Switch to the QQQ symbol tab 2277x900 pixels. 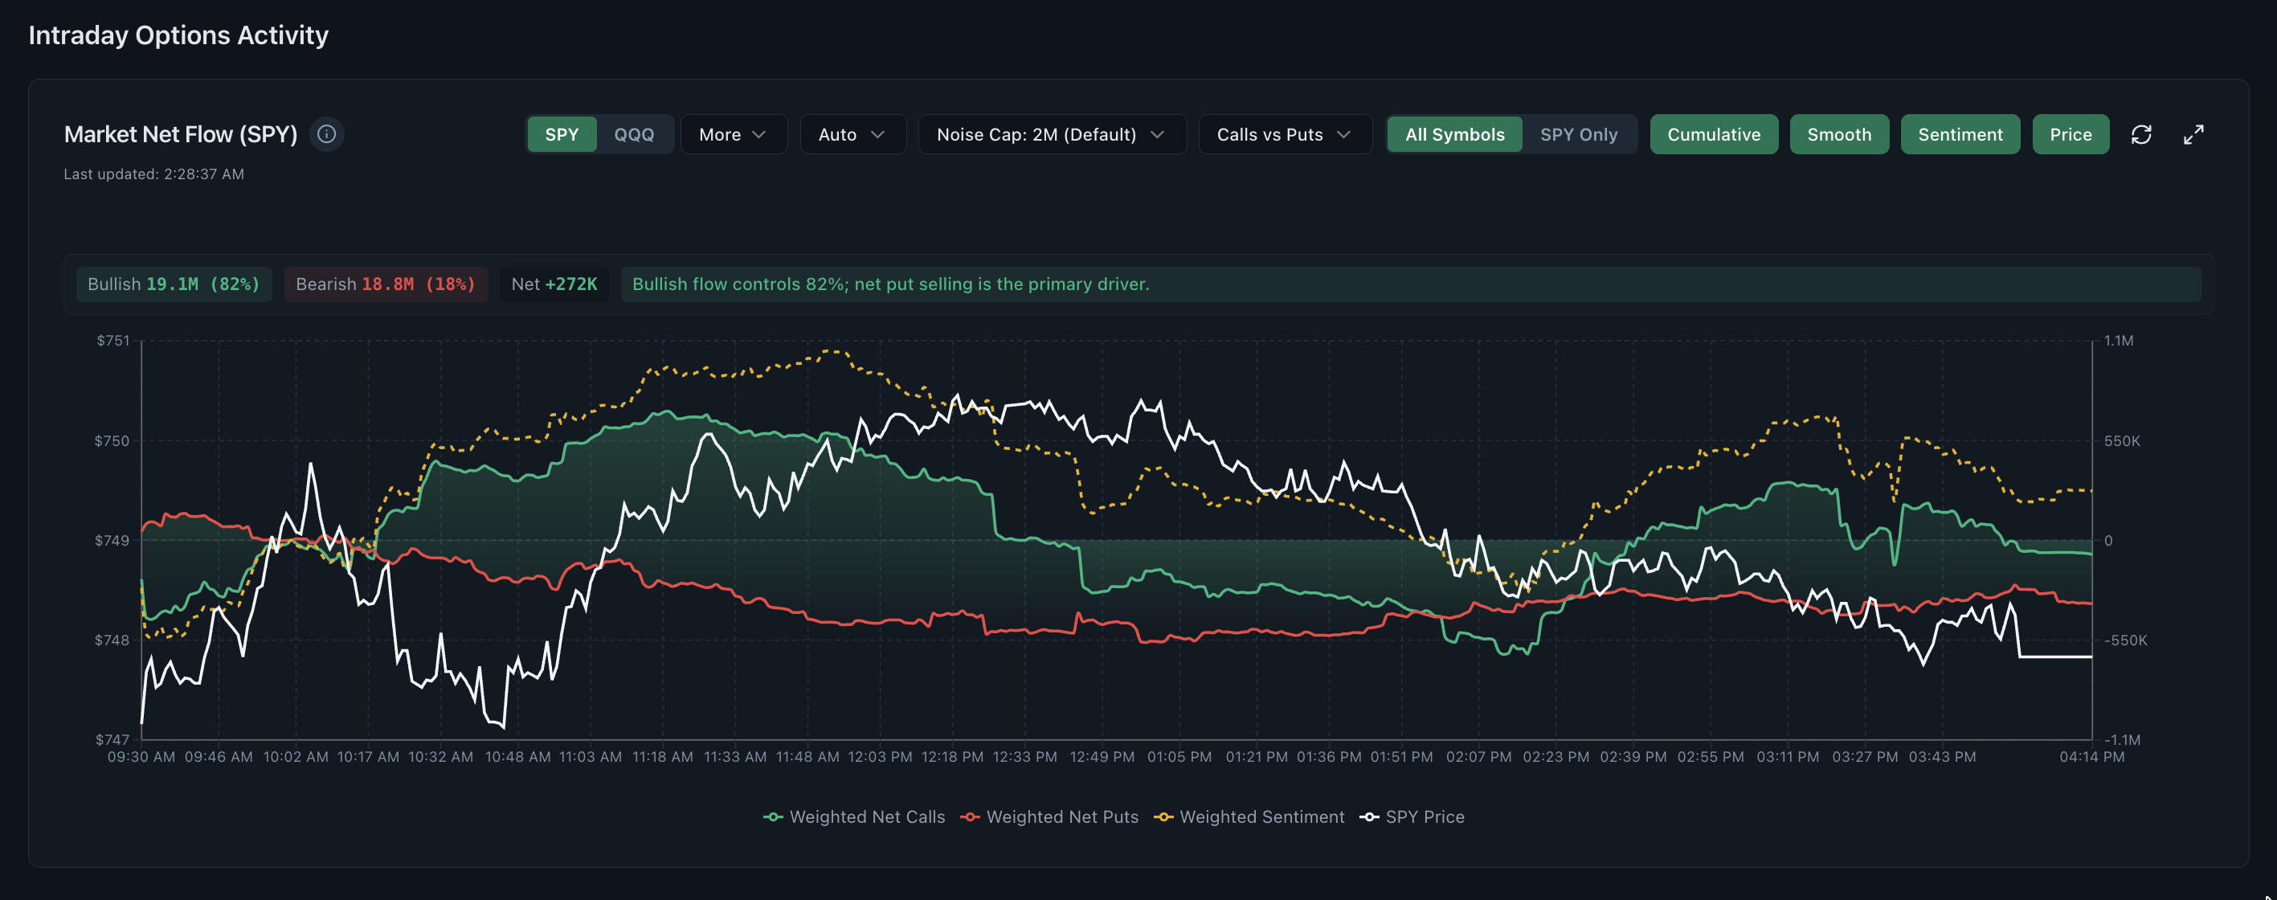coord(634,134)
